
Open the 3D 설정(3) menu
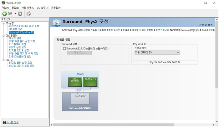pos(43,8)
